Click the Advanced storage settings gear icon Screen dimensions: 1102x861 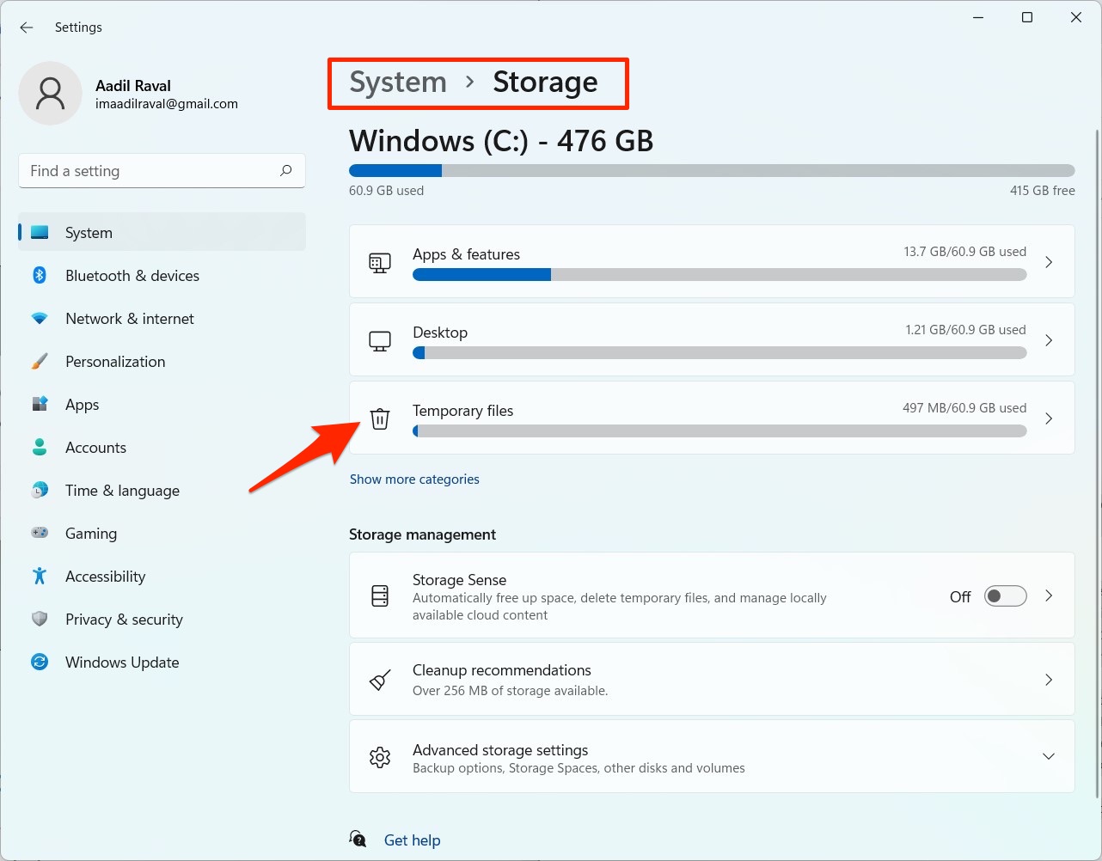tap(380, 757)
